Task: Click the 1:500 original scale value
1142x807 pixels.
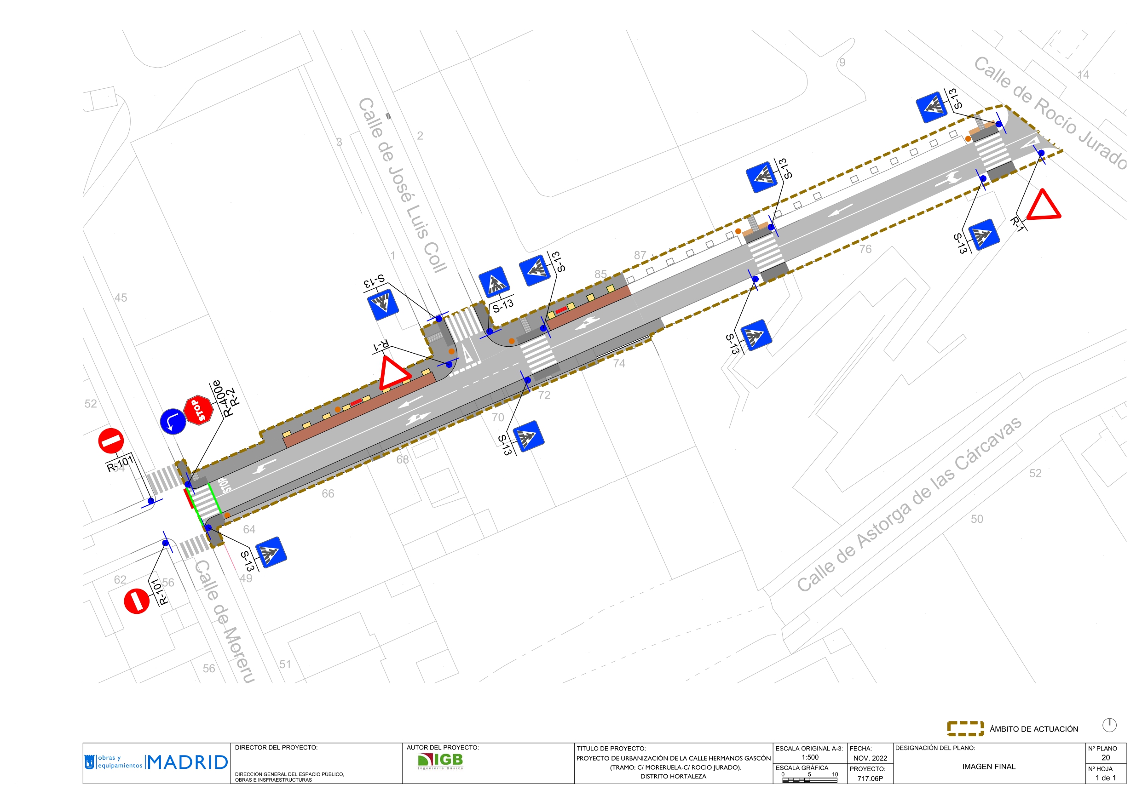Action: (810, 757)
